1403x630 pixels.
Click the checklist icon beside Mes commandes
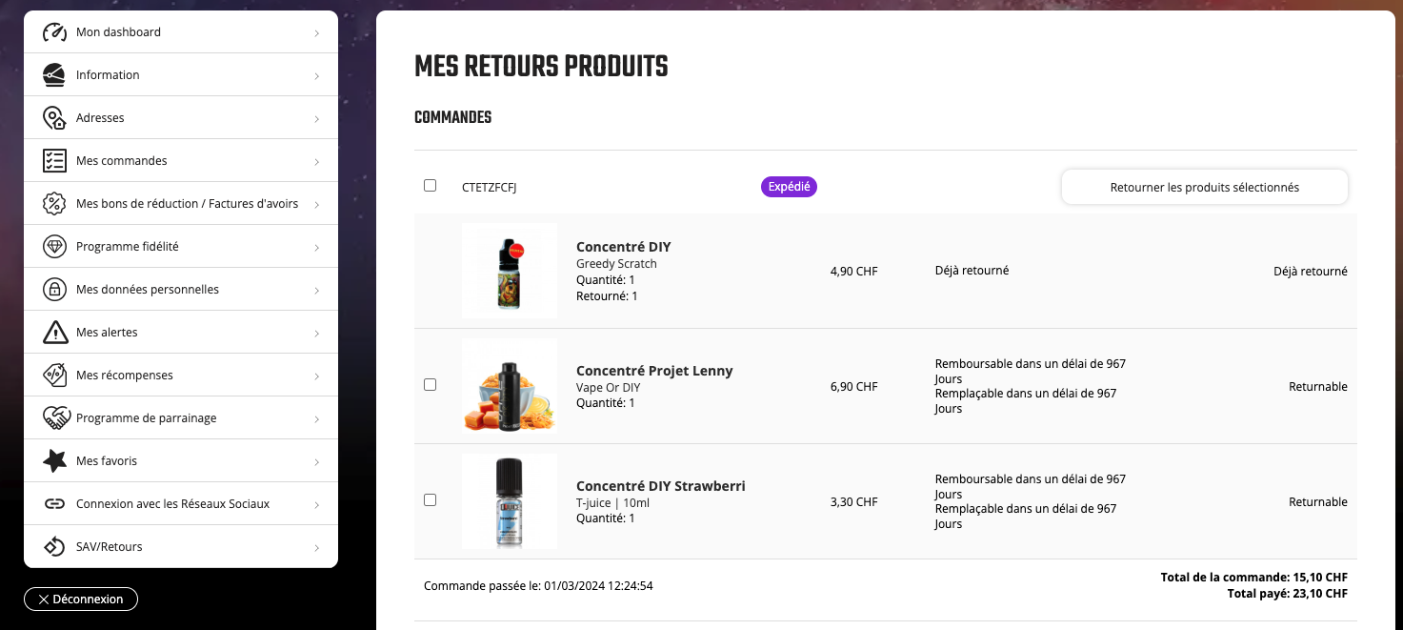pos(55,161)
